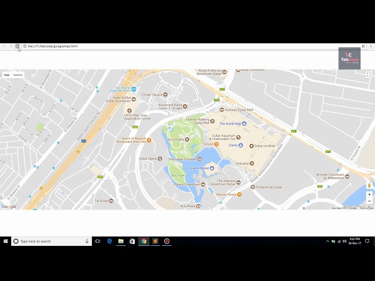This screenshot has height=281, width=375.
Task: Zoom in on the map with plus
Action: 369,194
